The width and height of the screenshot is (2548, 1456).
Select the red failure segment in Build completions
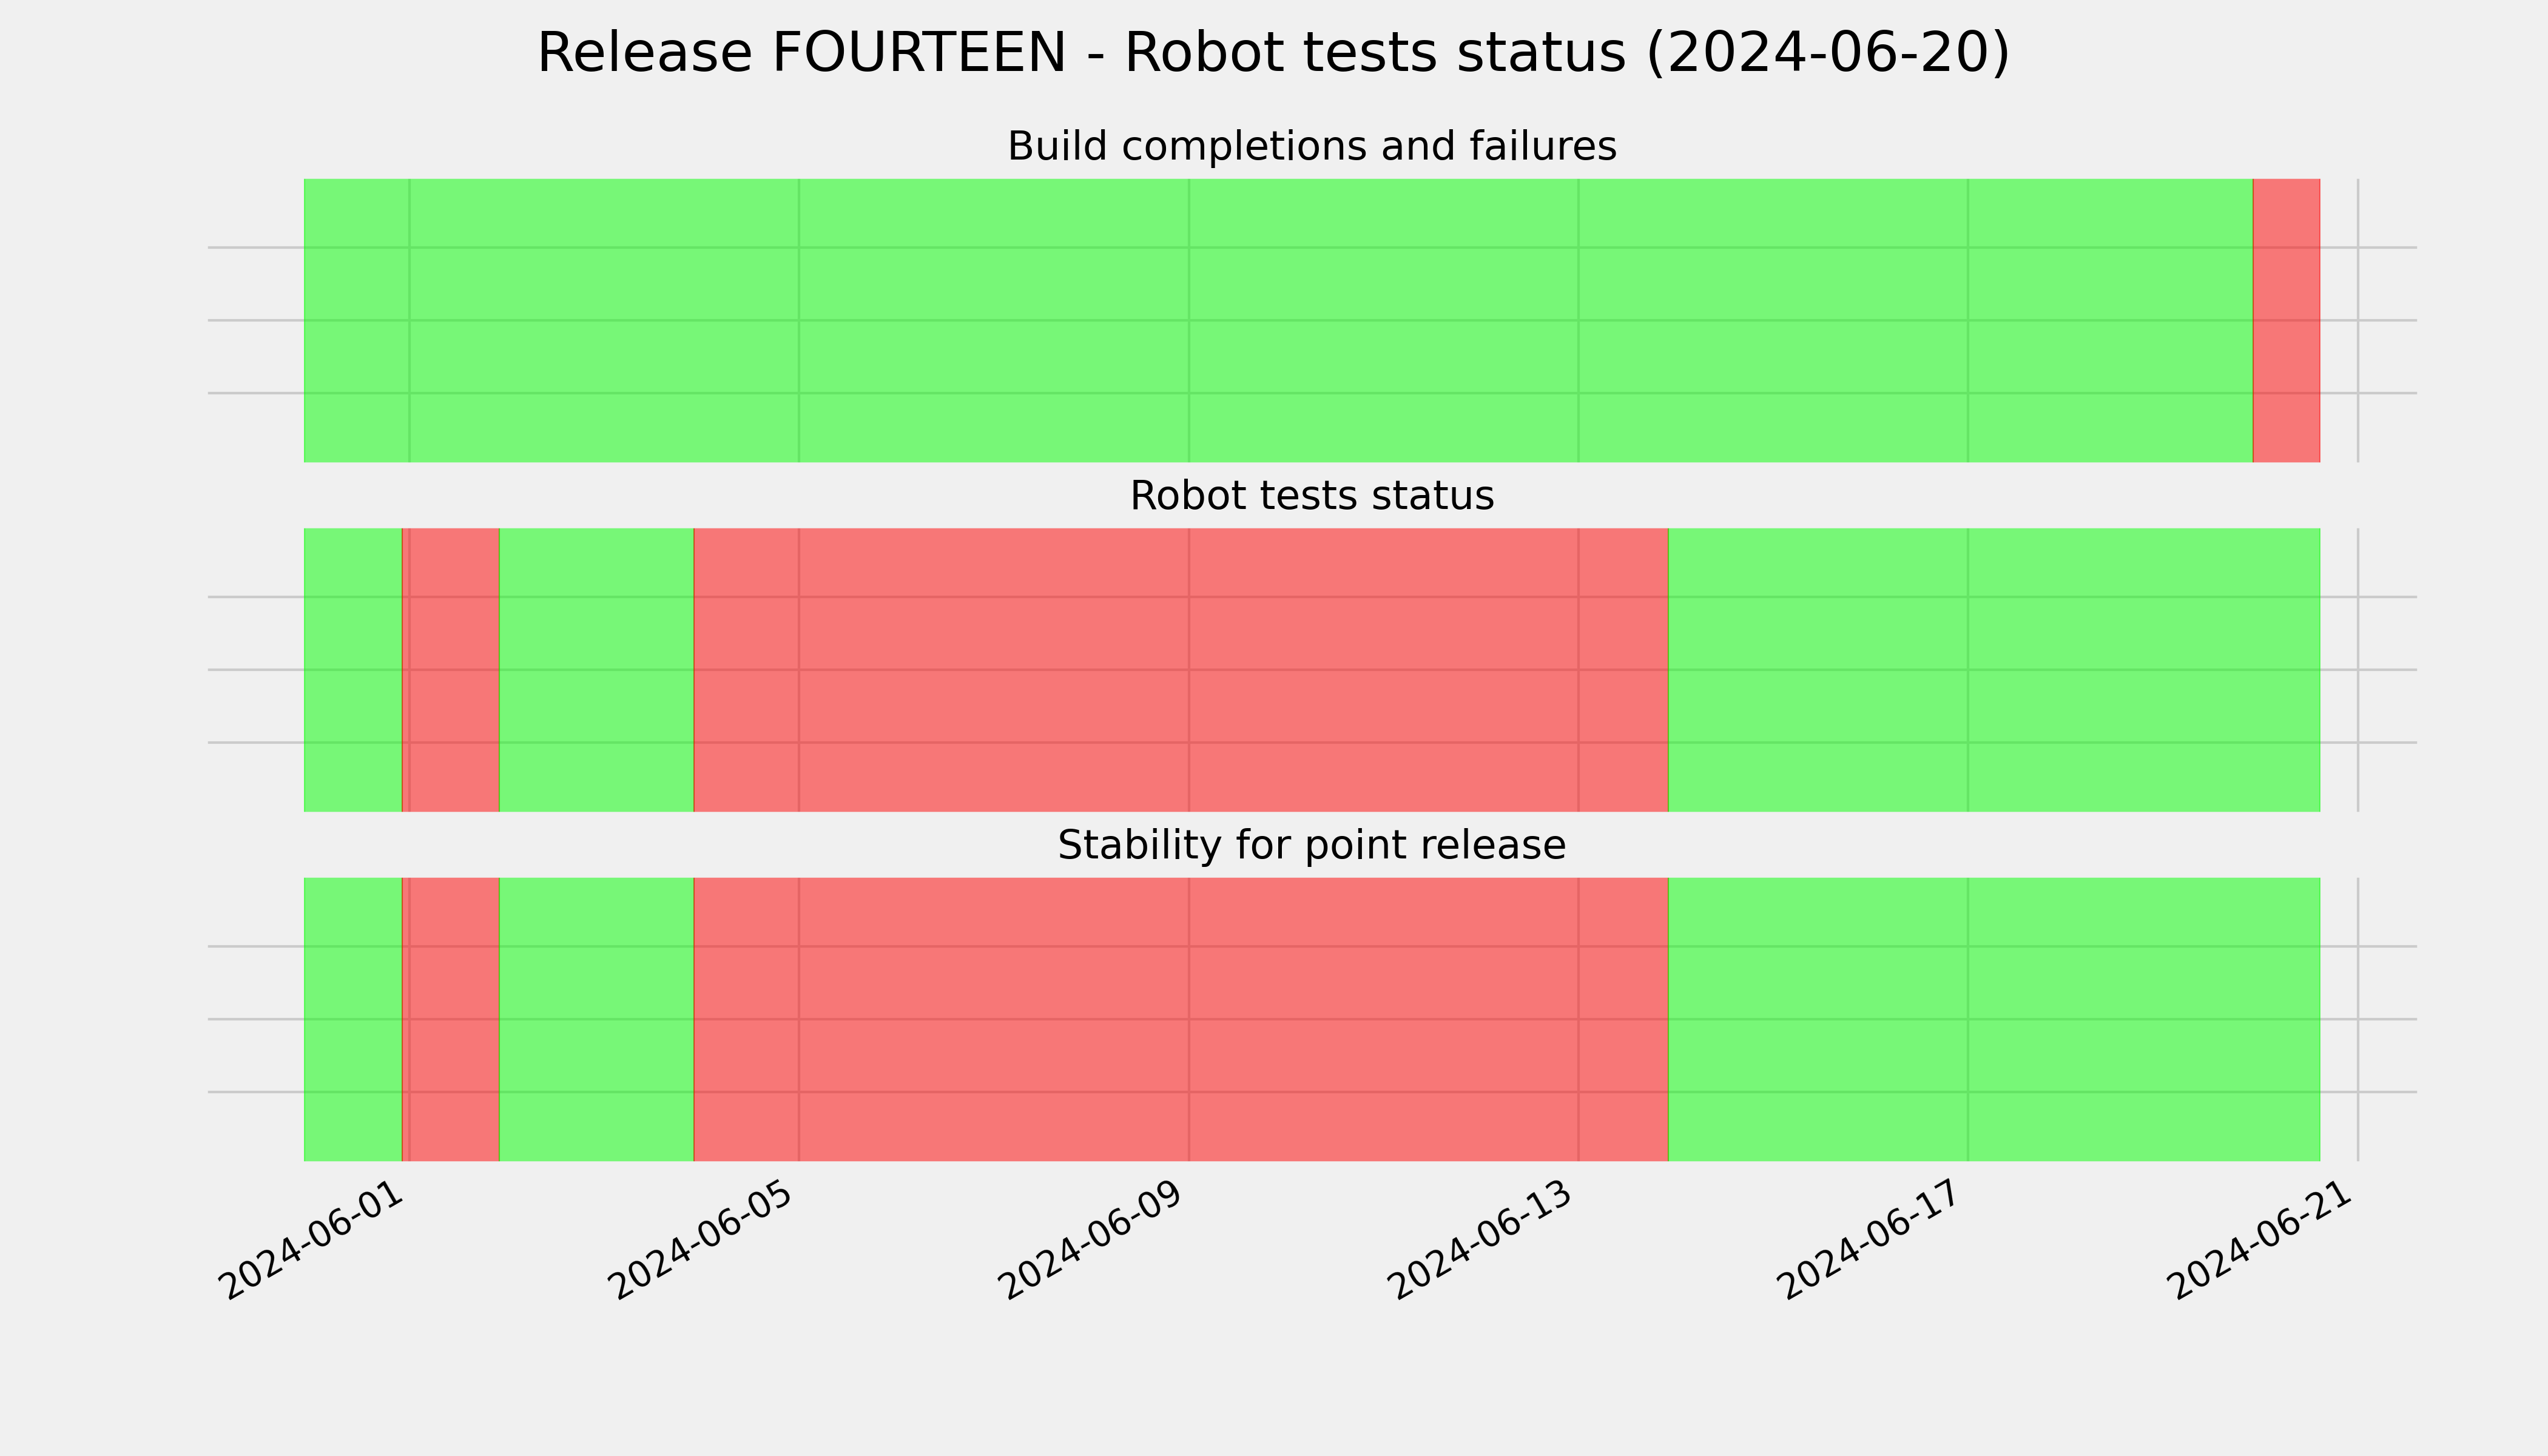(x=2286, y=320)
